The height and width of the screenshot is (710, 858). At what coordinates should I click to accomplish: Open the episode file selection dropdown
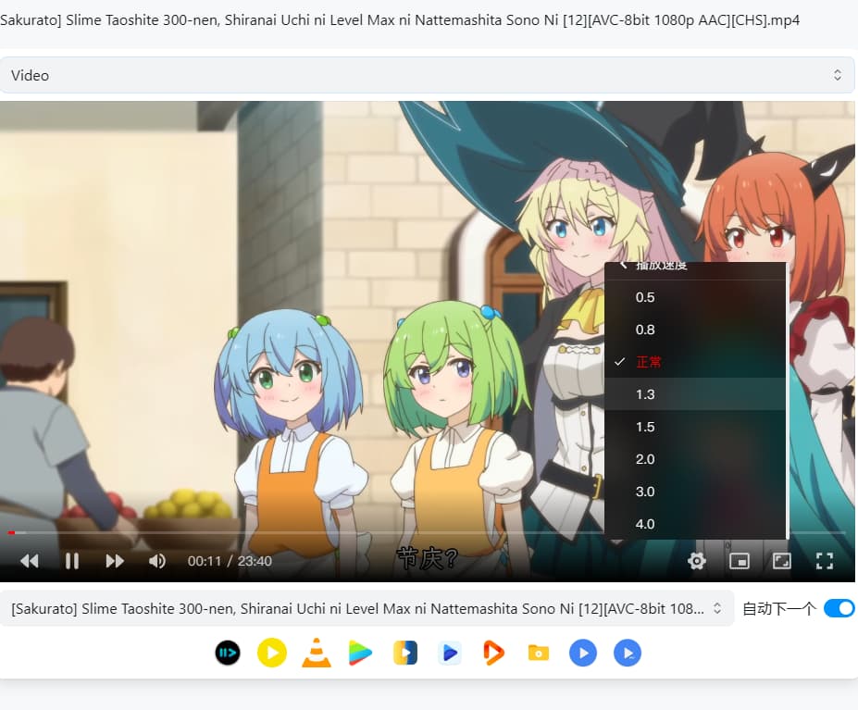367,608
